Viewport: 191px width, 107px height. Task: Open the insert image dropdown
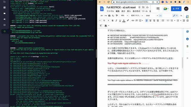pos(141,21)
